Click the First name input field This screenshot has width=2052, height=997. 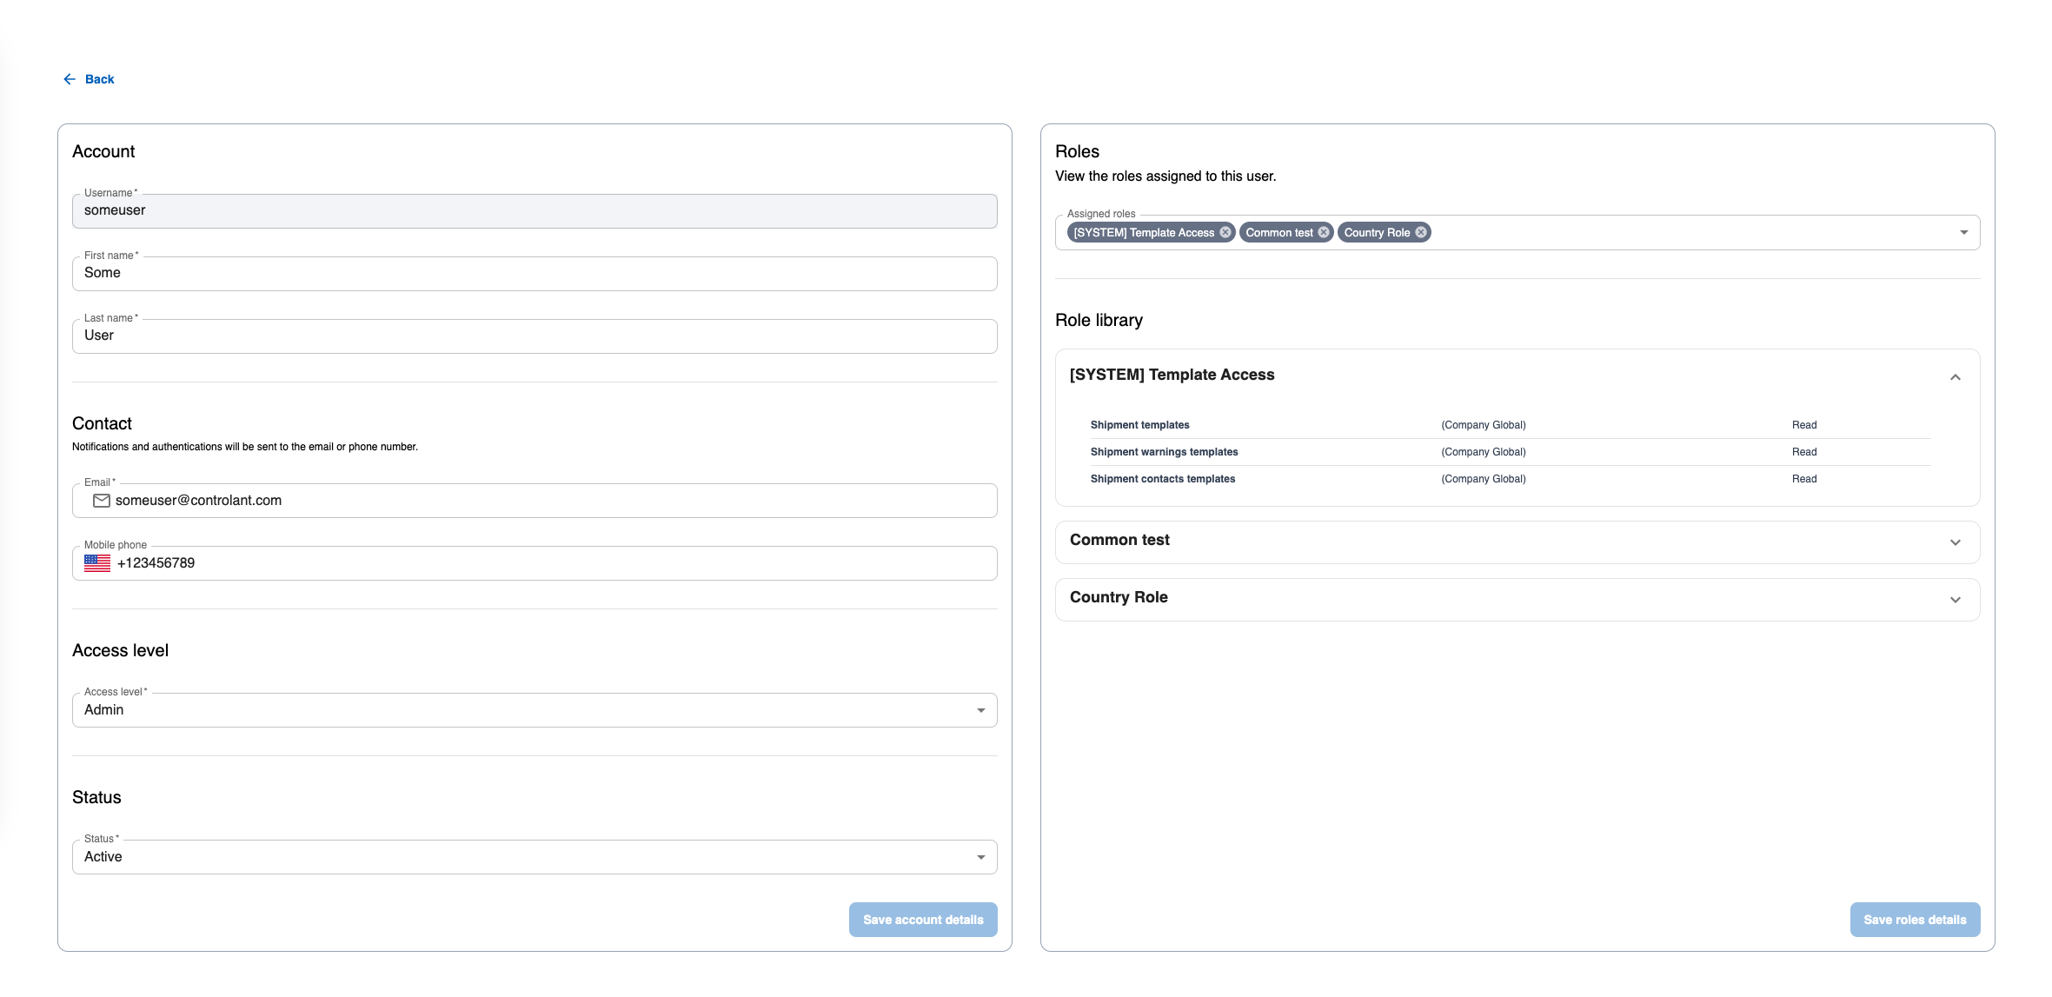[x=535, y=274]
